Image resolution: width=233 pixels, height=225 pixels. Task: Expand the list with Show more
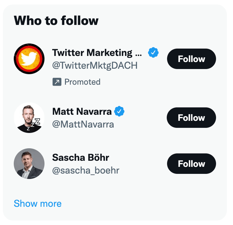tap(37, 204)
